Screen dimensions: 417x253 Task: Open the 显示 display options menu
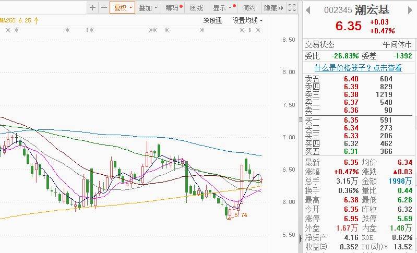pos(221,8)
